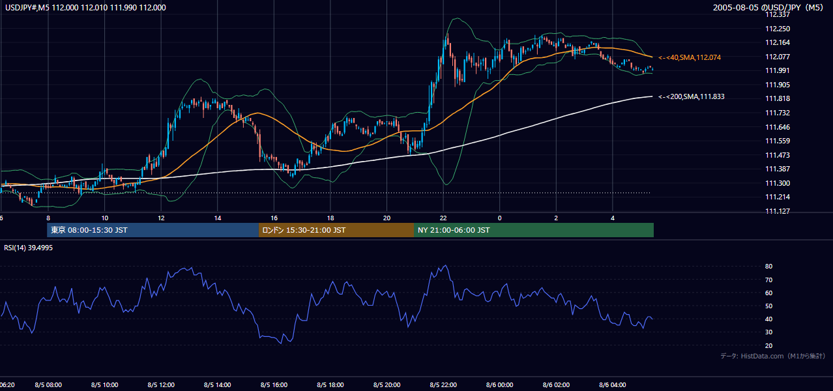The width and height of the screenshot is (833, 391).
Task: Click price axis label 112.337
Action: pos(778,14)
